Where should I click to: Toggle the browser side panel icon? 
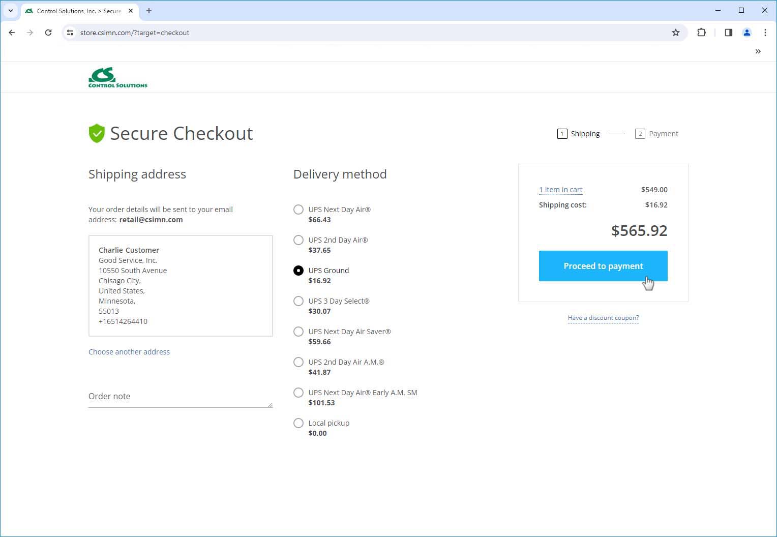click(728, 33)
